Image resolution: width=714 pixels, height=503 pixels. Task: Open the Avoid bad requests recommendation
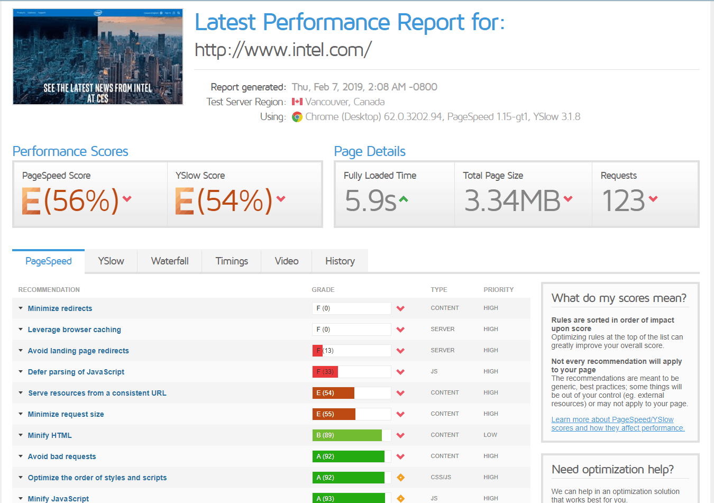point(62,456)
